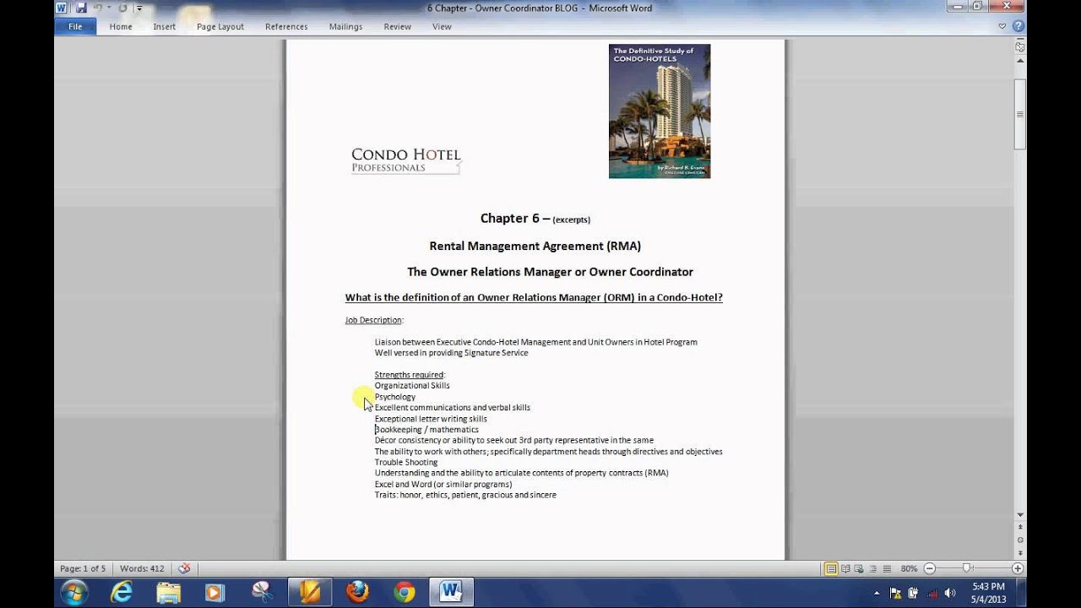The height and width of the screenshot is (608, 1081).
Task: Switch to Draft view
Action: point(886,568)
